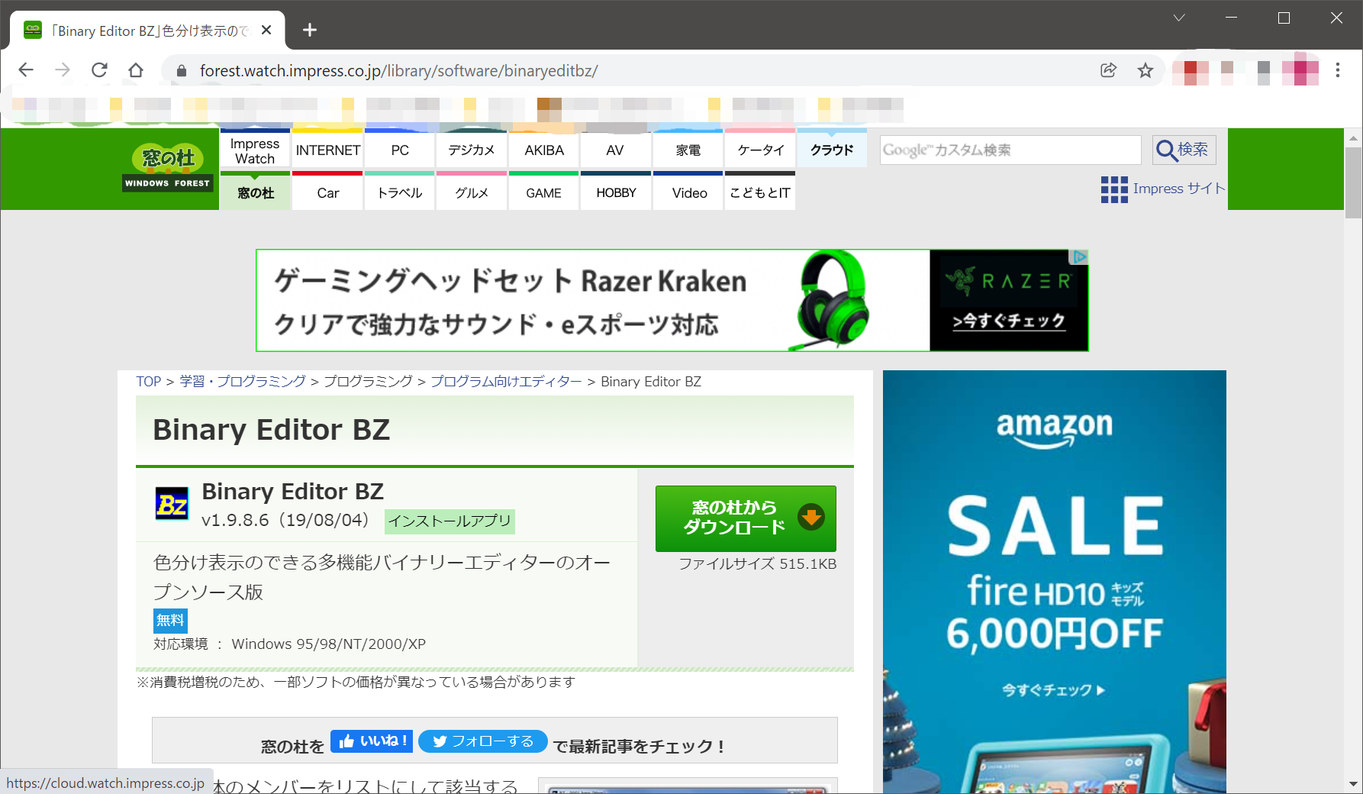Click the page vertical scrollbar thumb
This screenshot has height=794, width=1363.
coord(1353,183)
